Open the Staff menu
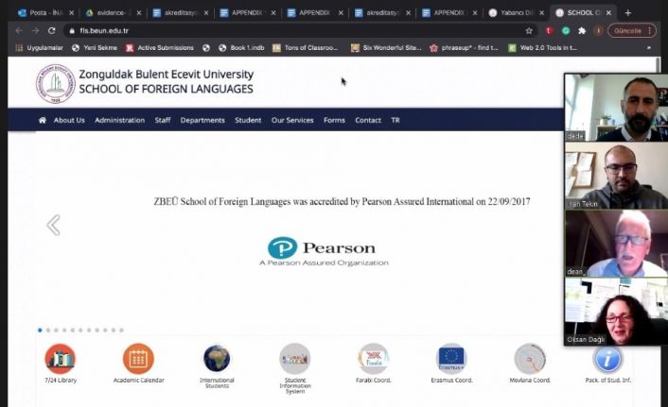Screen dimensions: 668x407 (163, 120)
